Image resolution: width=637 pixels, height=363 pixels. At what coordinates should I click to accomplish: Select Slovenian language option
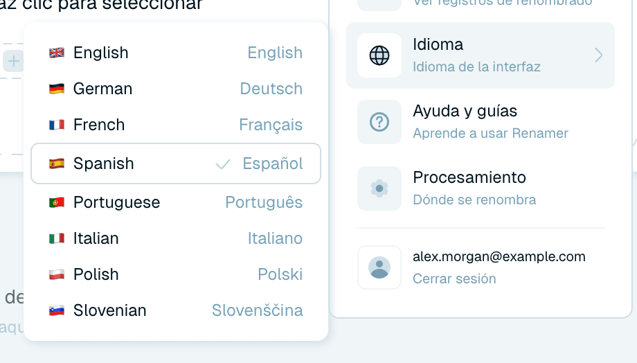point(176,310)
